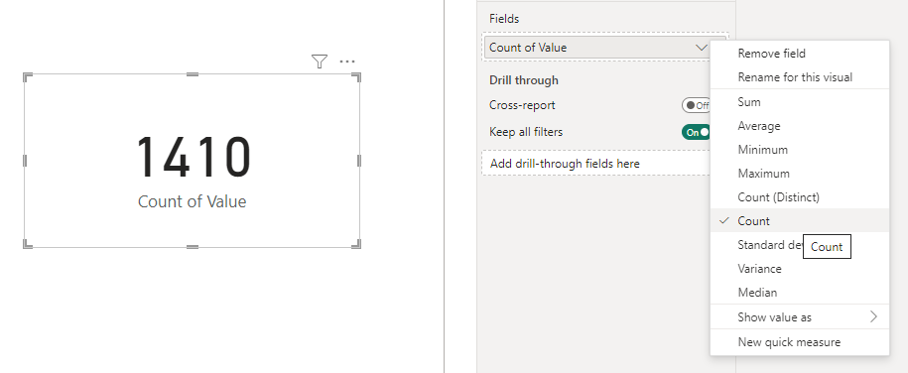
Task: Click the Add drill-through fields here box
Action: point(595,164)
